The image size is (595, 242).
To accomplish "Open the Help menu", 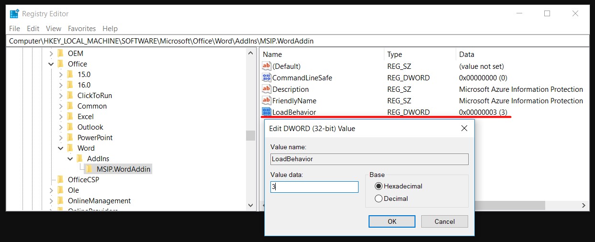I will [x=110, y=29].
